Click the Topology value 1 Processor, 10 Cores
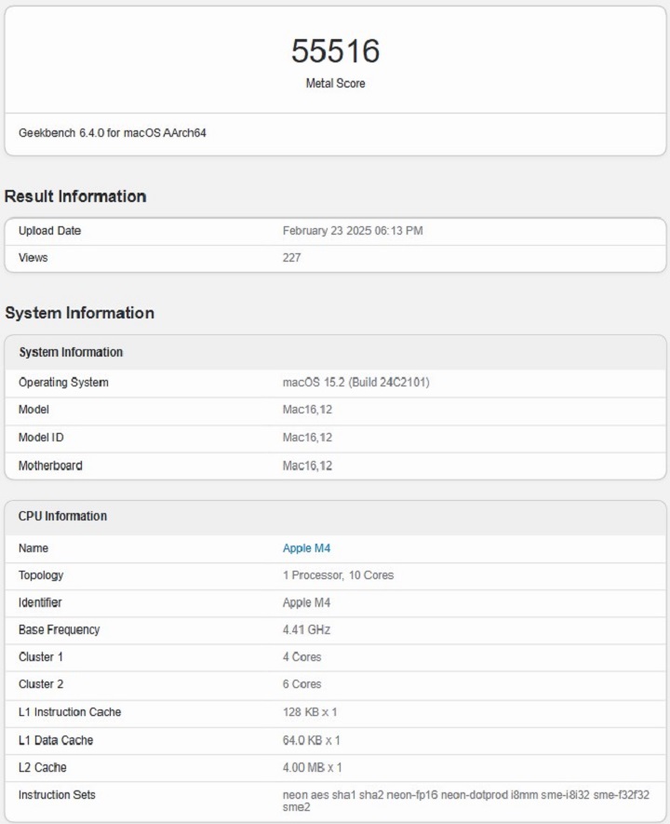 338,575
